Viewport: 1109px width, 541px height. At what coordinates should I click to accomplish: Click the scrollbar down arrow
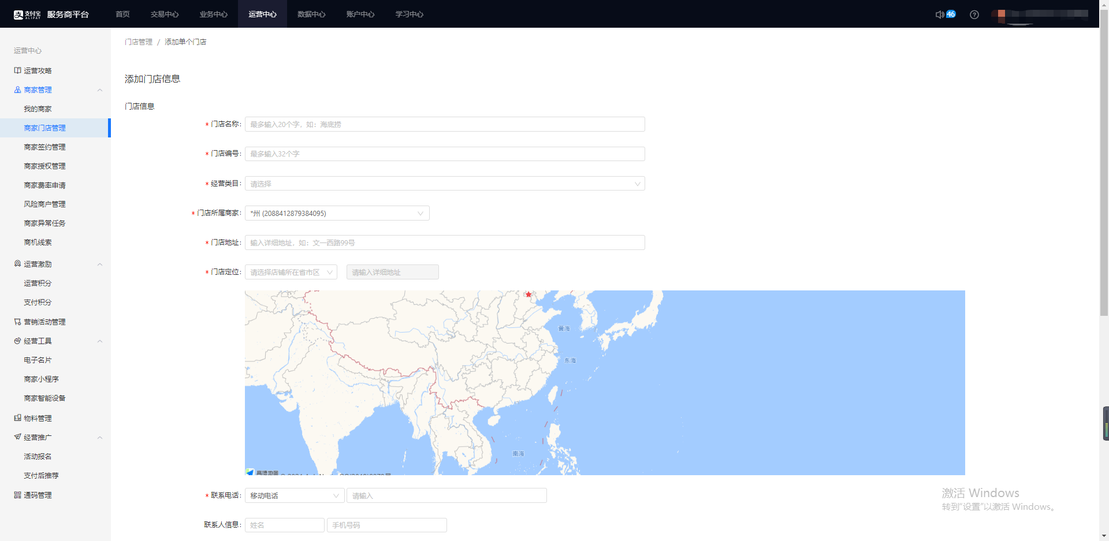1104,536
